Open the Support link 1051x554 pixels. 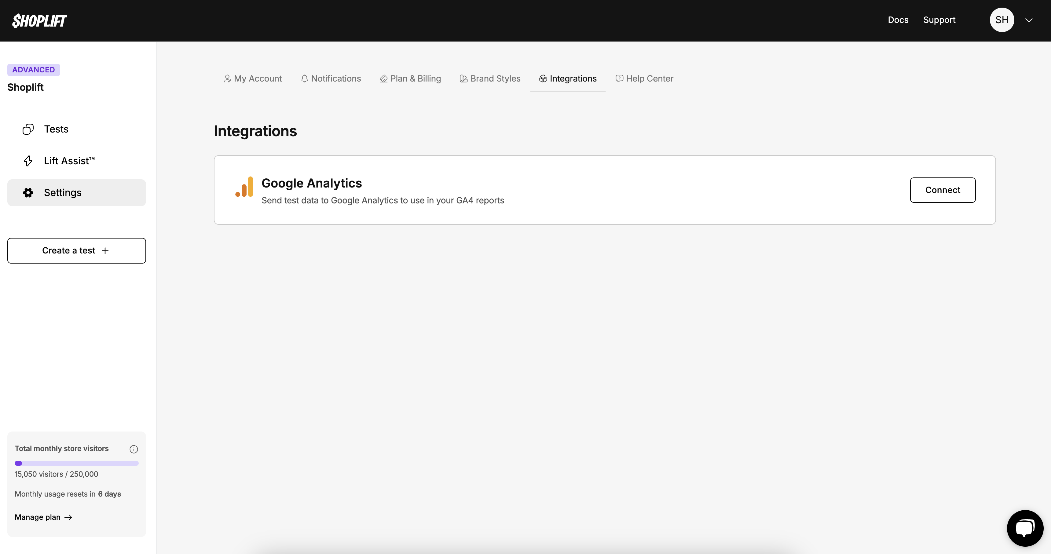(939, 20)
